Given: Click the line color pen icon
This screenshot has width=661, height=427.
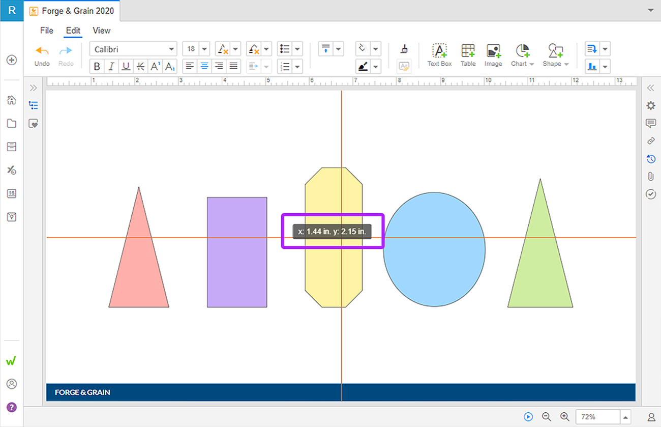Looking at the screenshot, I should point(363,66).
